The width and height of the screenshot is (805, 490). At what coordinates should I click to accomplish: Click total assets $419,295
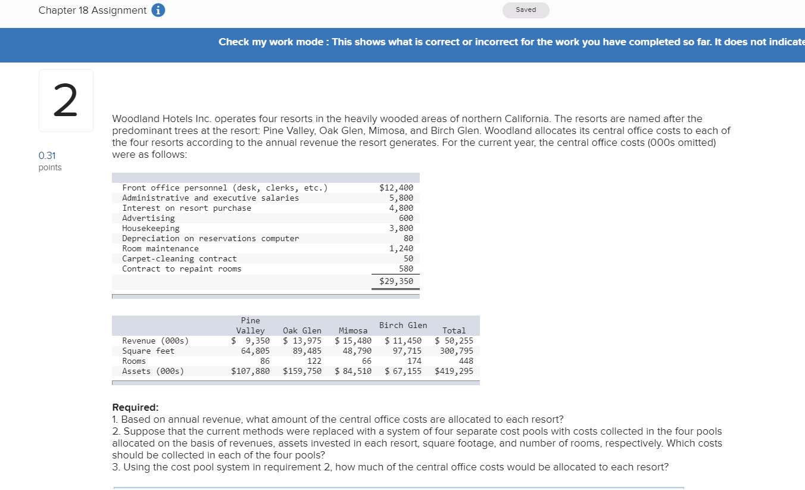click(x=454, y=371)
